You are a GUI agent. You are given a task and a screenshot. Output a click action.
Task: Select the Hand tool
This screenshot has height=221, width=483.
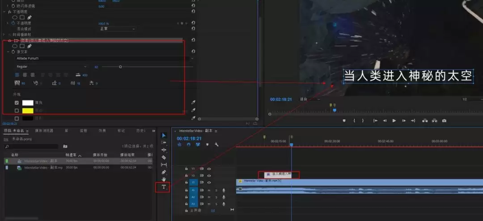tap(164, 179)
